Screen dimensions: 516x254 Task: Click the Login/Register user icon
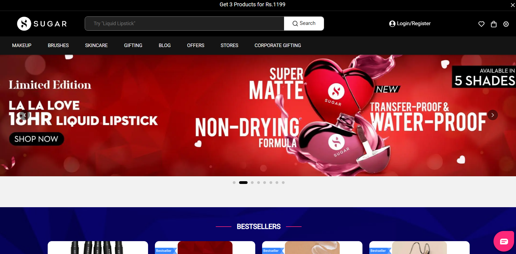[392, 24]
